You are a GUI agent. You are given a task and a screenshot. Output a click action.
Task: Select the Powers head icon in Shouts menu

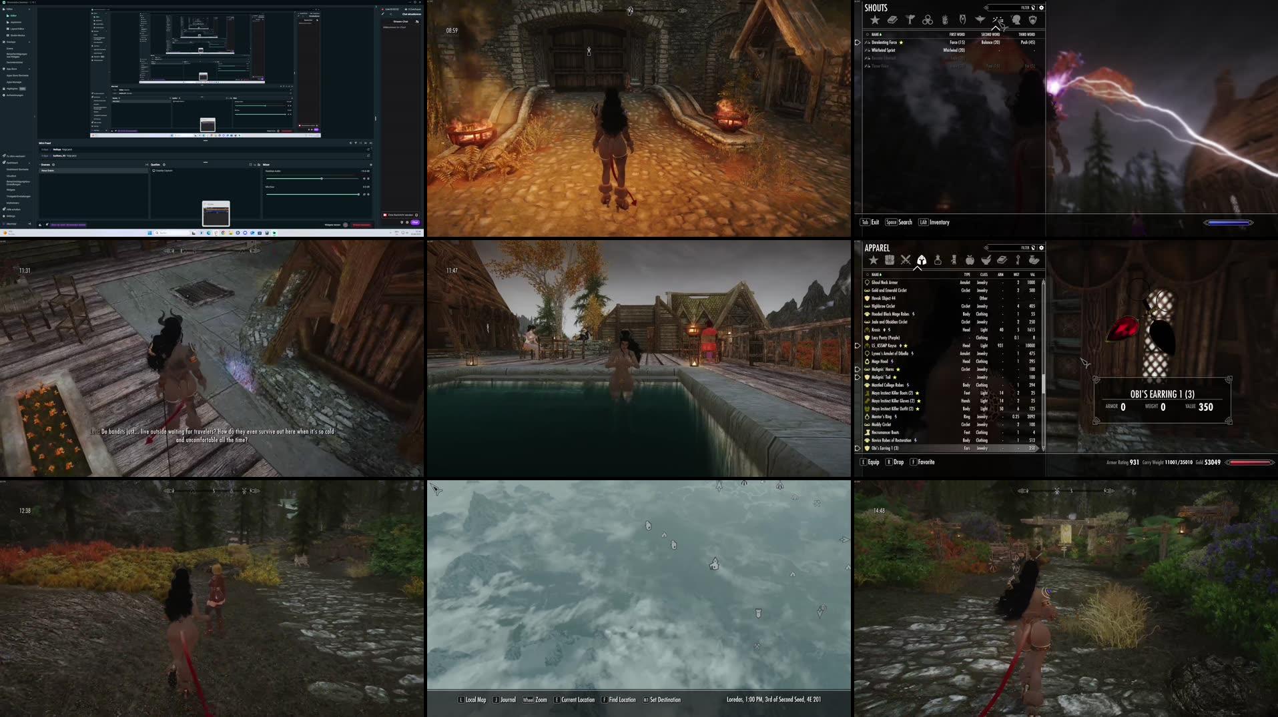[x=1016, y=20]
